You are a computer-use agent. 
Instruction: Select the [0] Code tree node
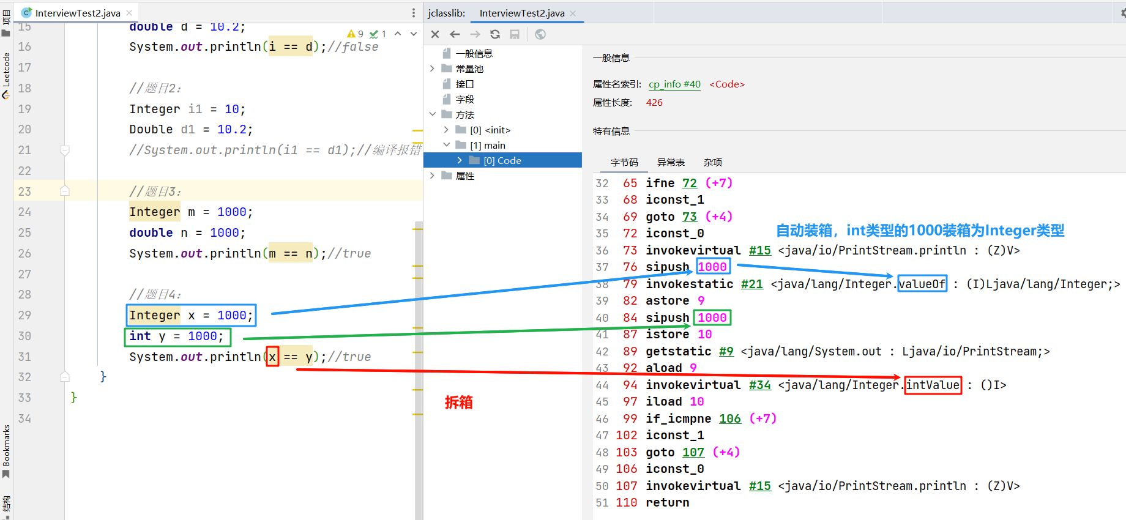(x=502, y=160)
